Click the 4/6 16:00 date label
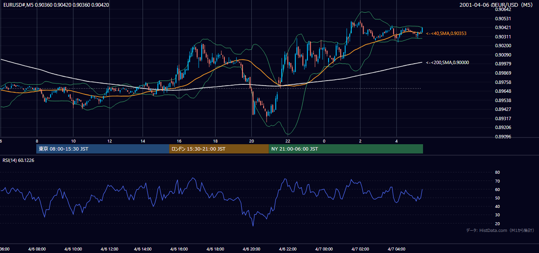This screenshot has width=539, height=253. tap(179, 249)
